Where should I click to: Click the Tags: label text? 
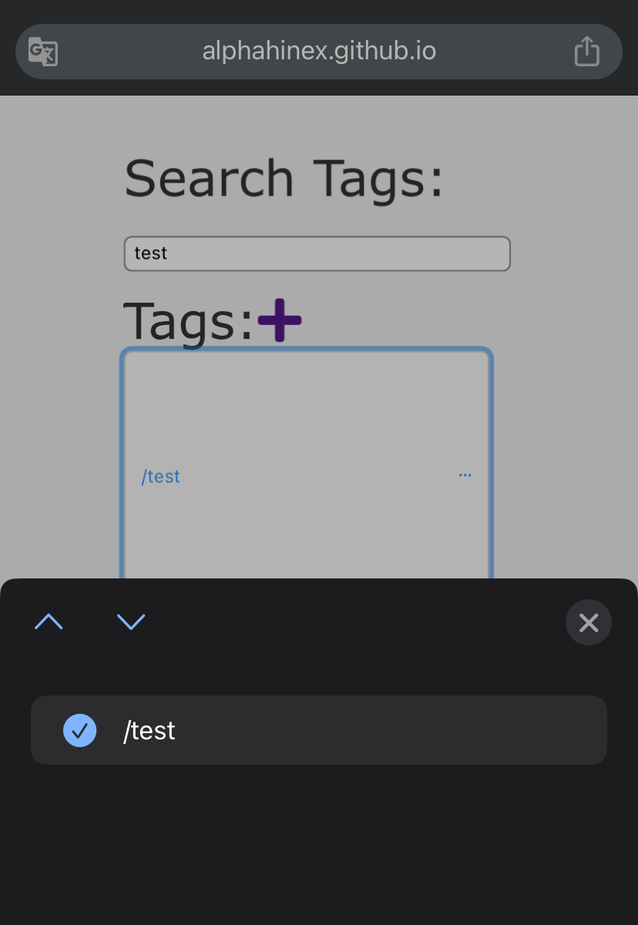[x=189, y=320]
